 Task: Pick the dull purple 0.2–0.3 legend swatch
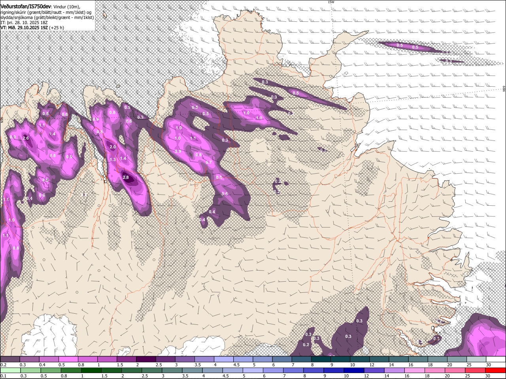click(10, 359)
